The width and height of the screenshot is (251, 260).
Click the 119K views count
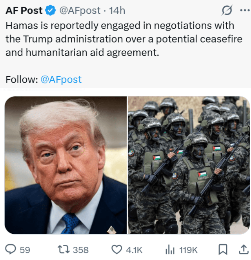tap(188, 250)
